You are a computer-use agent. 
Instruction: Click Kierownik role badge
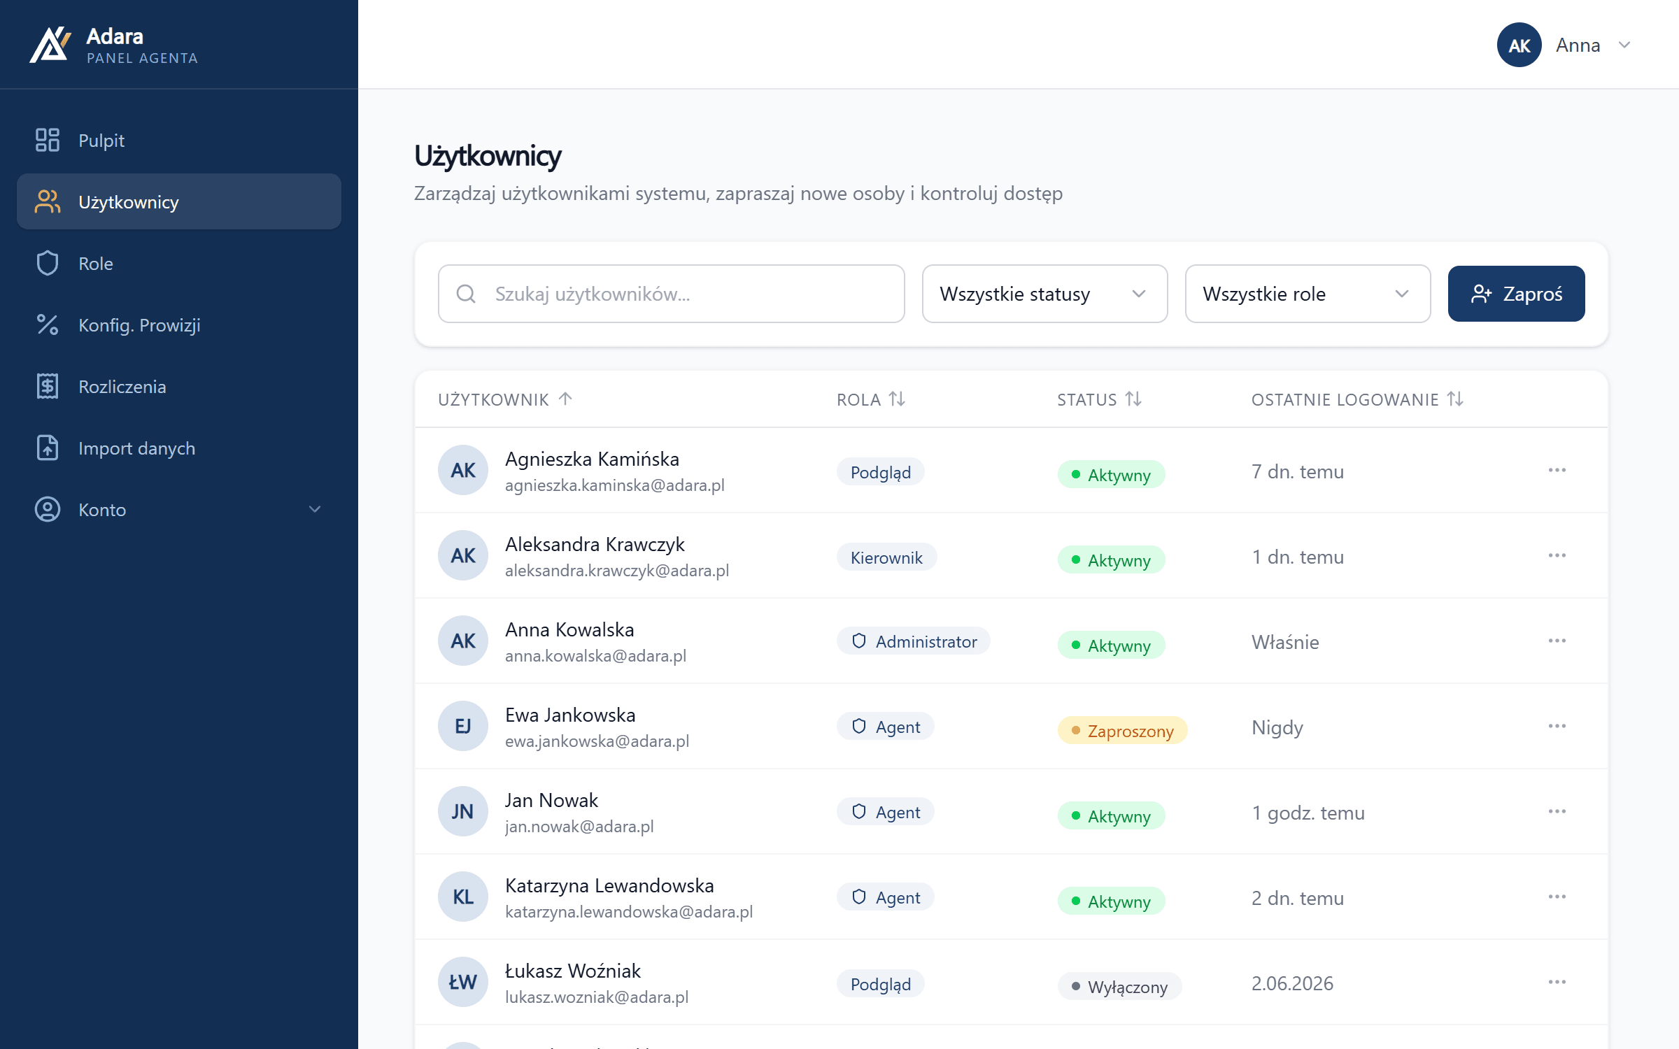pos(886,557)
